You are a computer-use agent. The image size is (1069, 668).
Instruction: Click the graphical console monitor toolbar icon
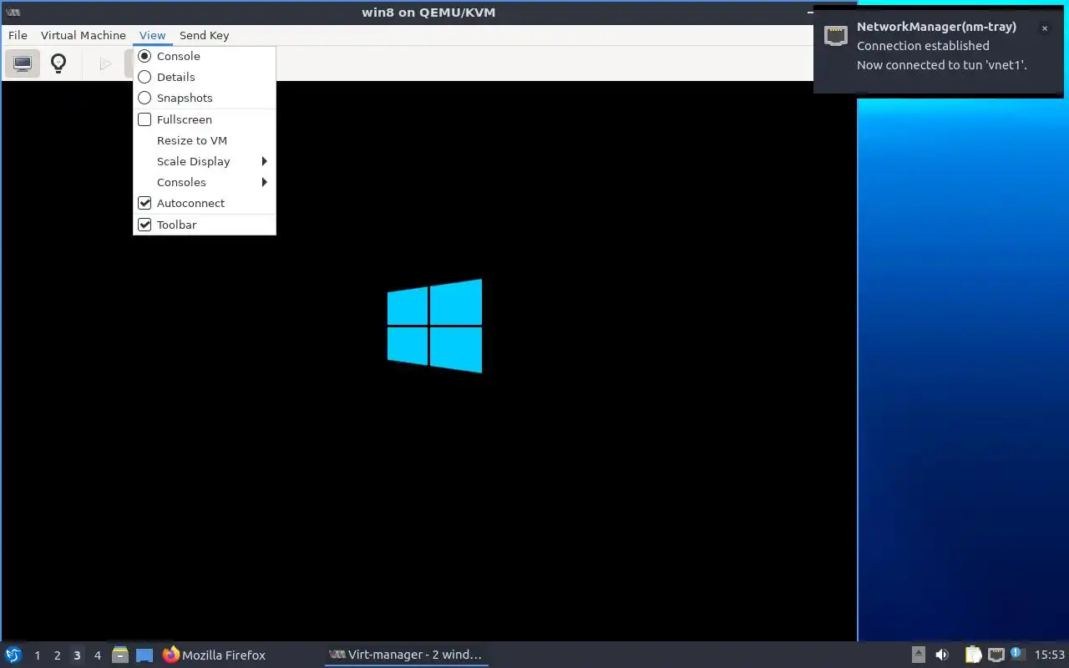23,63
